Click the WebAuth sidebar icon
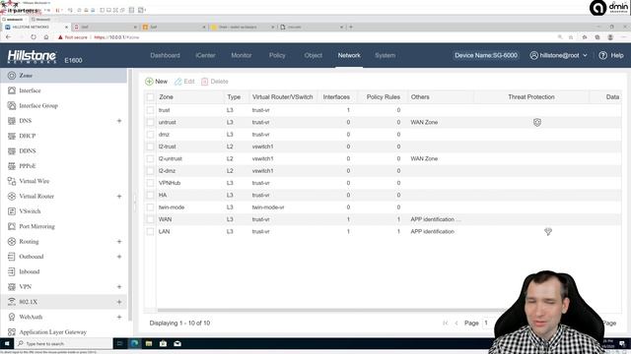This screenshot has height=354, width=631. (12, 317)
